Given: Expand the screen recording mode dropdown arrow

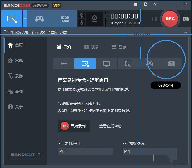Looking at the screenshot, I should 25,19.
